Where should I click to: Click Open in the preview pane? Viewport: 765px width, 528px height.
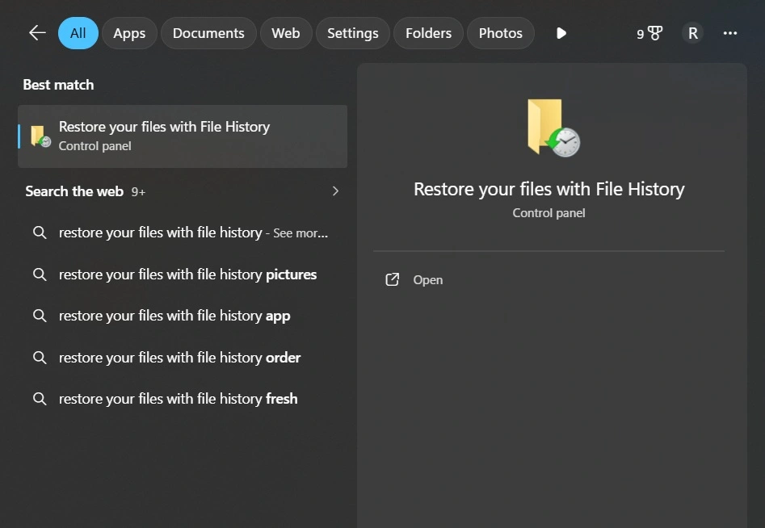point(428,280)
